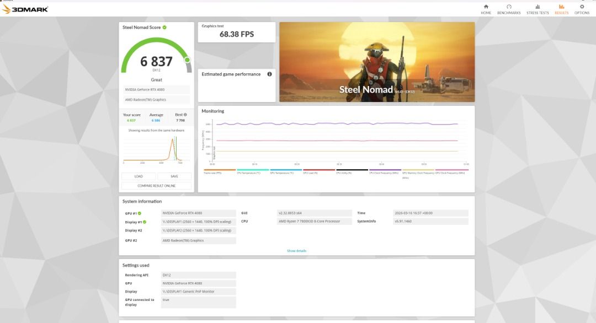
Task: Click the Time stamp value field
Action: [430, 213]
